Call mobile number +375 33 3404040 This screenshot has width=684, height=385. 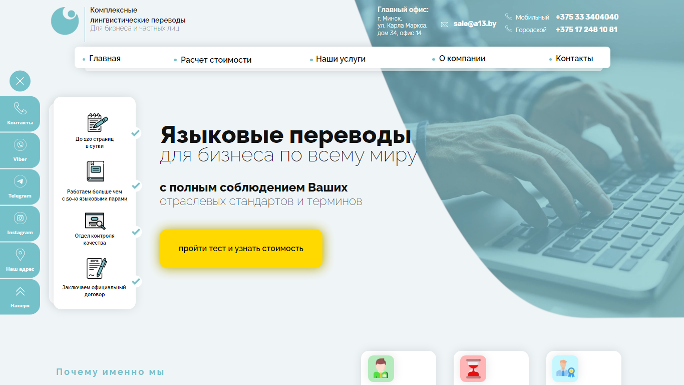pos(587,17)
